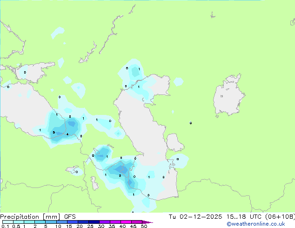Select the 25–30 mm dark navy swatch

click(x=94, y=222)
